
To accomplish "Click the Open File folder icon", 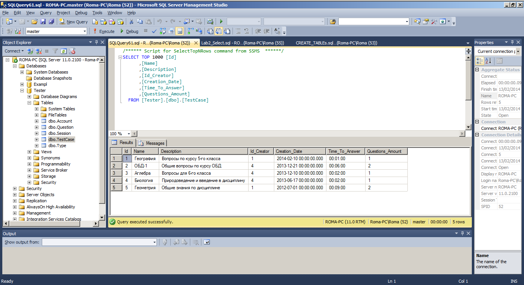I will (x=34, y=22).
